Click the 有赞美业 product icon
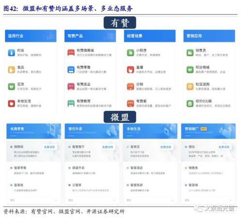The width and height of the screenshot is (242, 219). (x=71, y=86)
